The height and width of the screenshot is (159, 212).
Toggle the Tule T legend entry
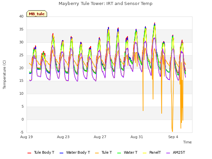(x=104, y=152)
